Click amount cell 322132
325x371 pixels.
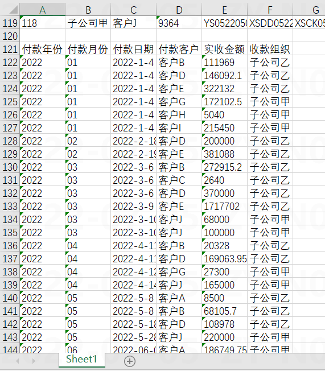coord(224,89)
